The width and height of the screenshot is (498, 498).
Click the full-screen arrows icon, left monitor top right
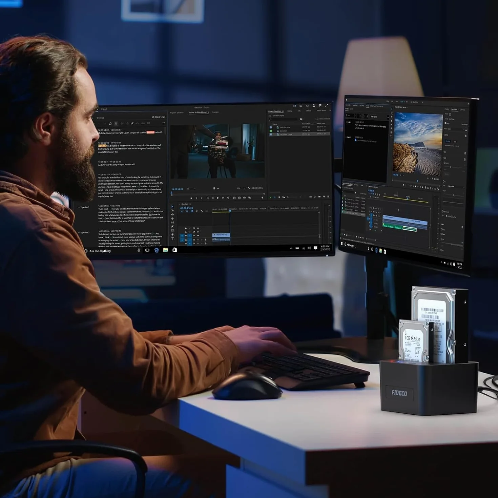(x=327, y=106)
